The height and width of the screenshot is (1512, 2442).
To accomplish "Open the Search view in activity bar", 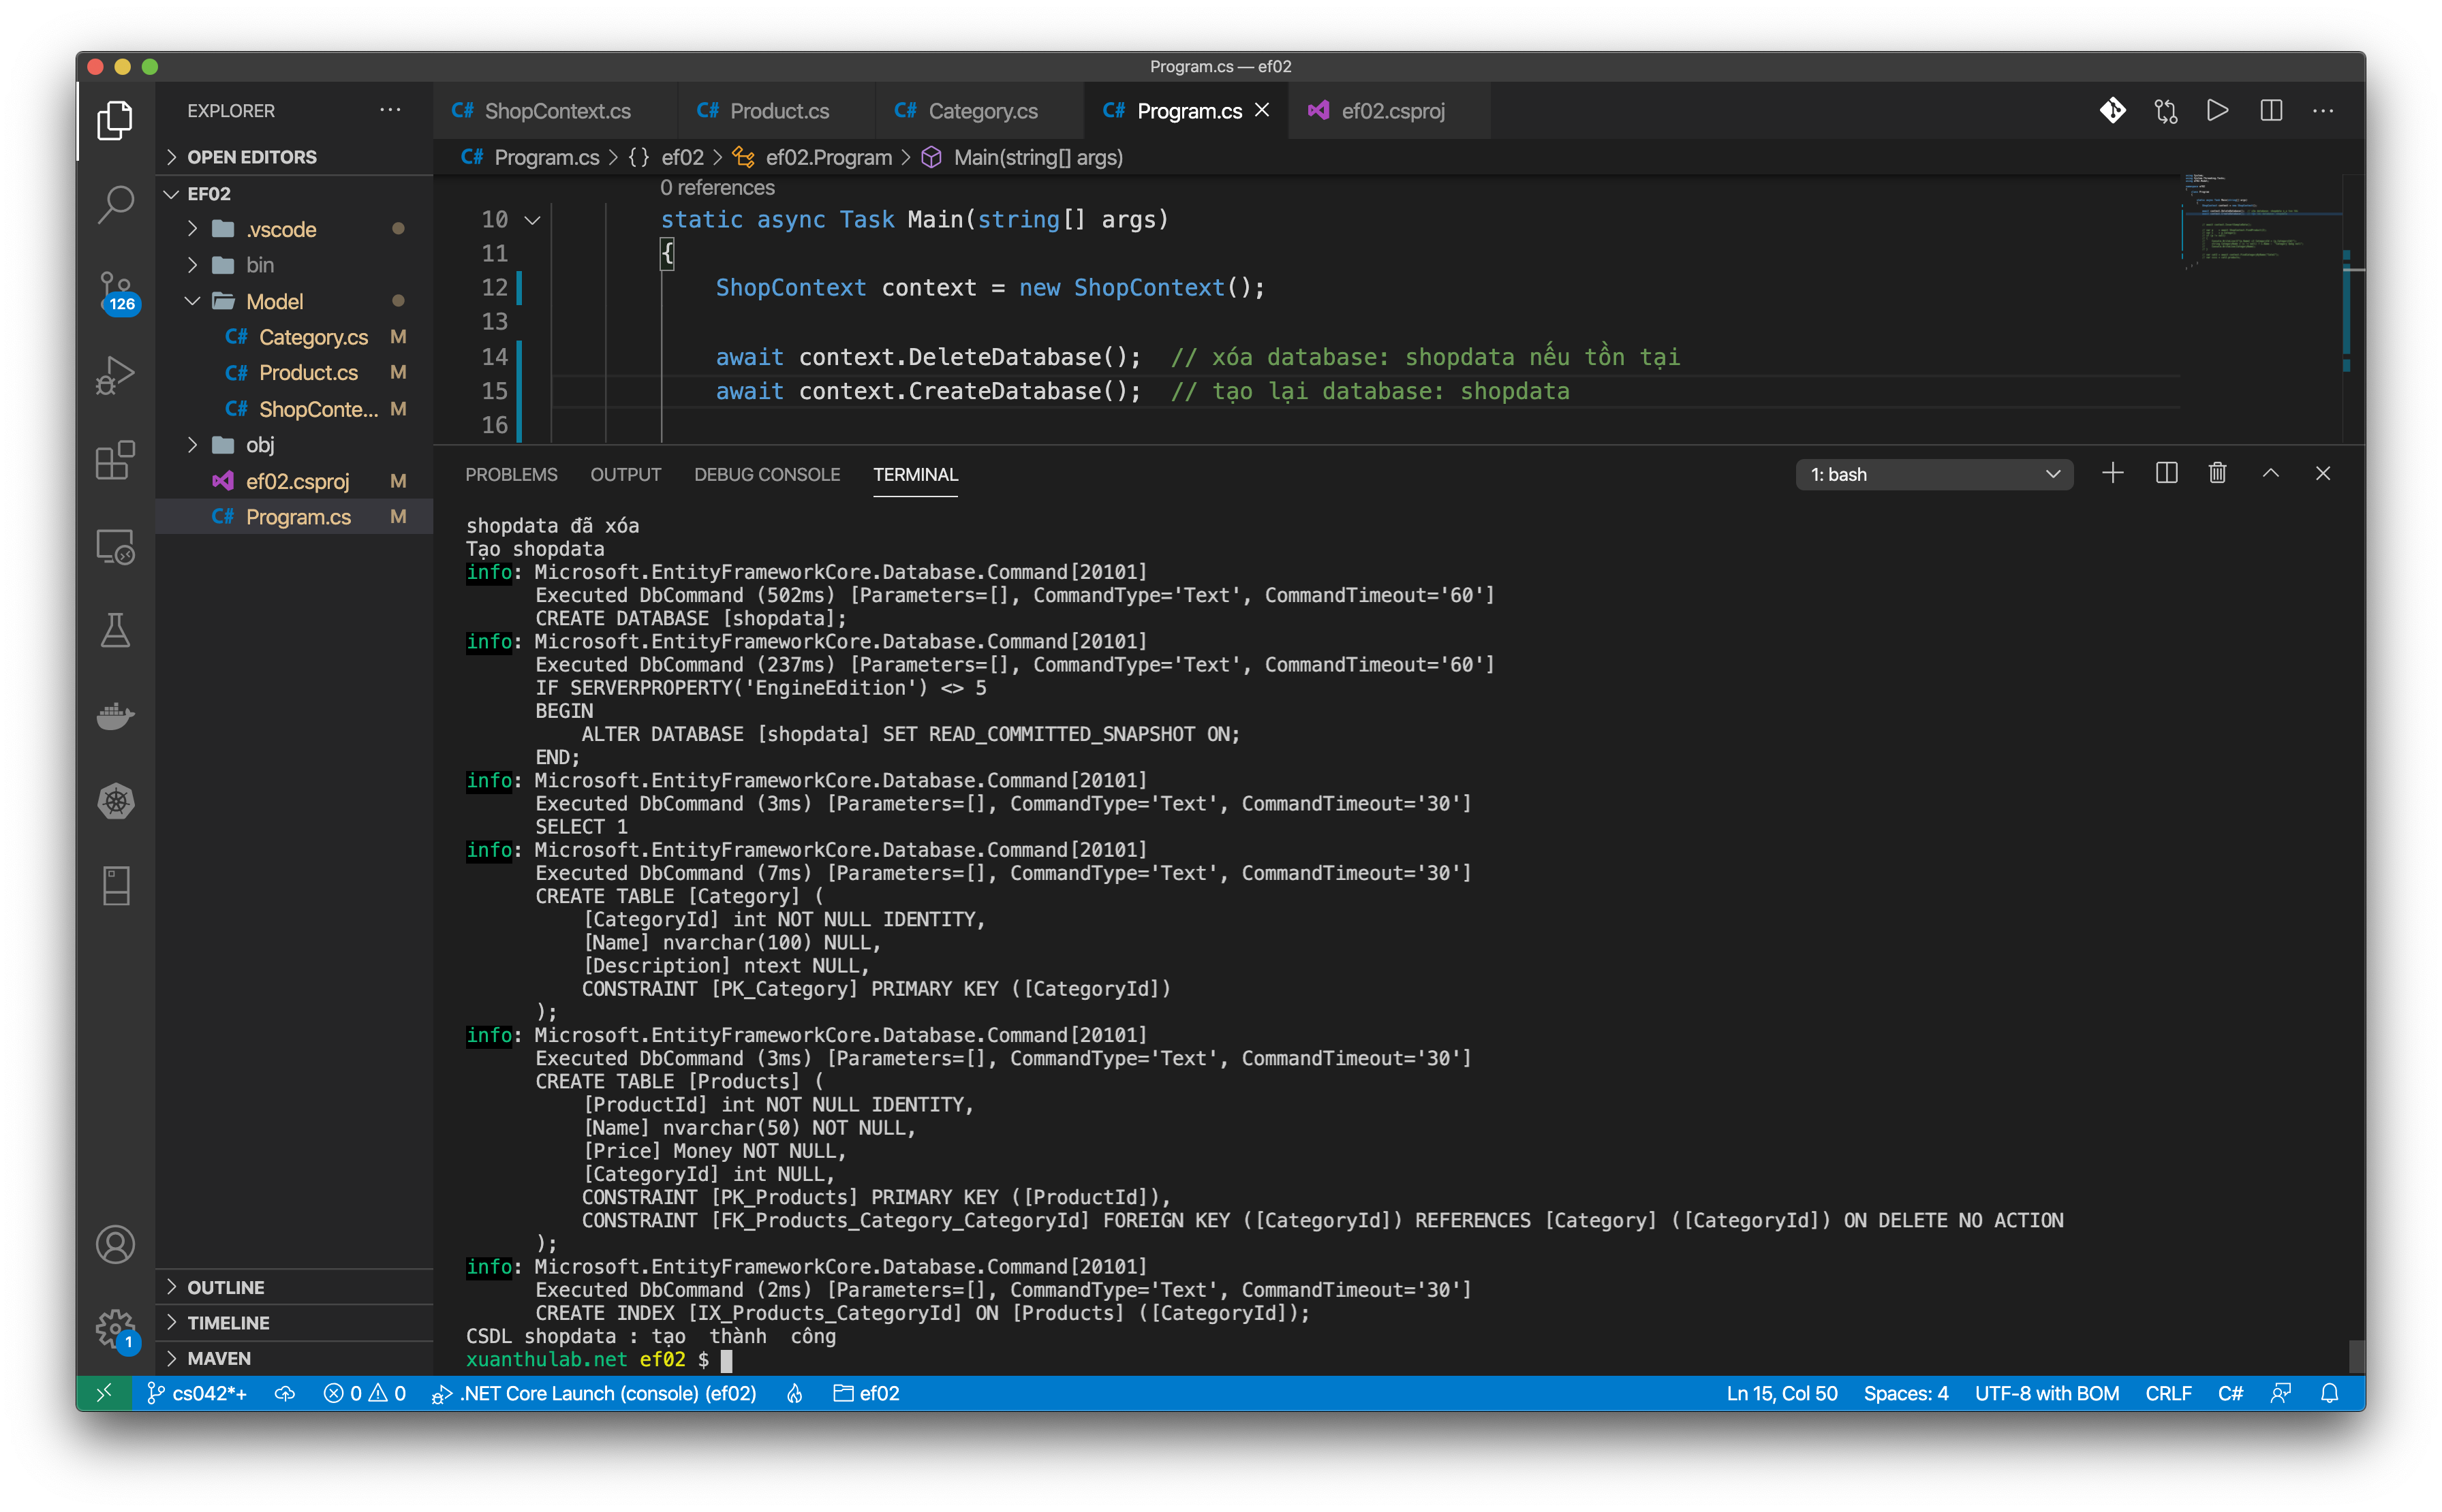I will coord(115,204).
